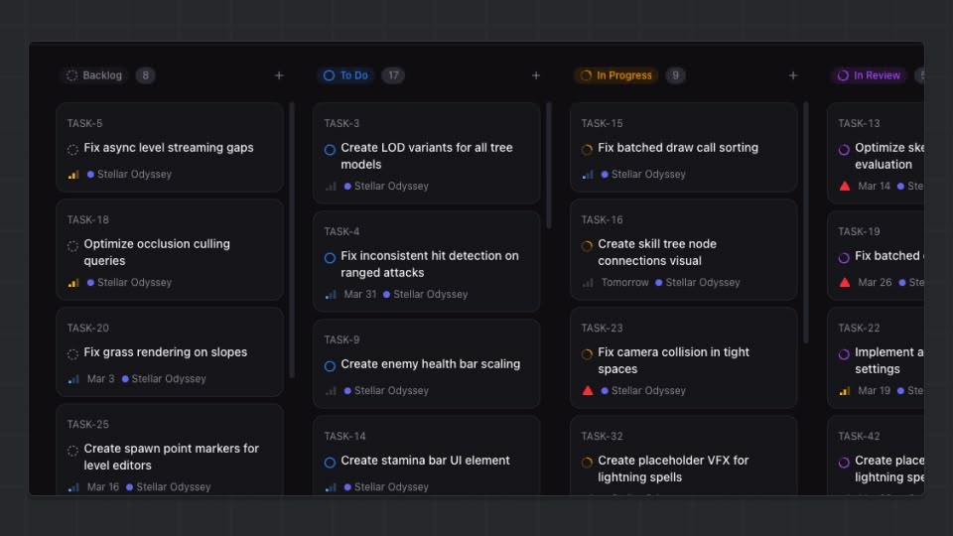Image resolution: width=953 pixels, height=536 pixels.
Task: Open card Create skill tree node connections
Action: [x=684, y=250]
